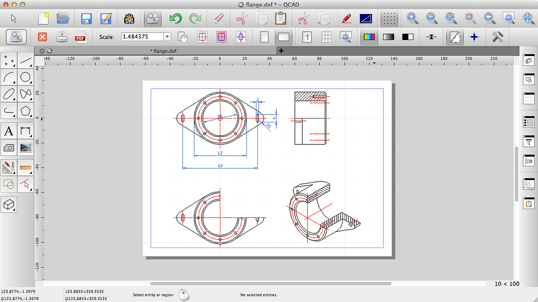Create a new drawing document
538x302 pixels.
point(44,18)
